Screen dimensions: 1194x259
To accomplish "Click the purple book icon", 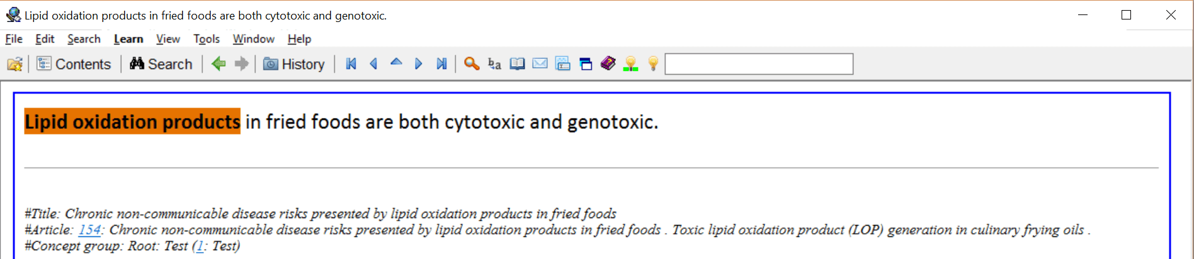I will point(608,63).
